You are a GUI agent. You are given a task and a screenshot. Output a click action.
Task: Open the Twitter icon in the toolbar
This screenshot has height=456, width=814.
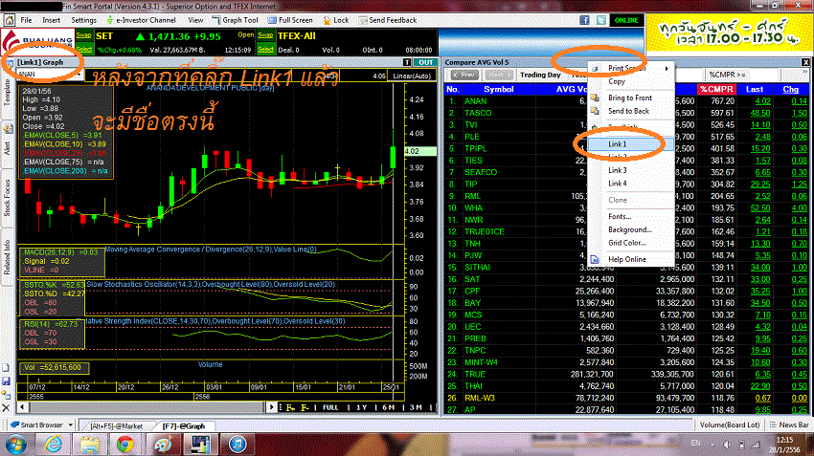[601, 20]
